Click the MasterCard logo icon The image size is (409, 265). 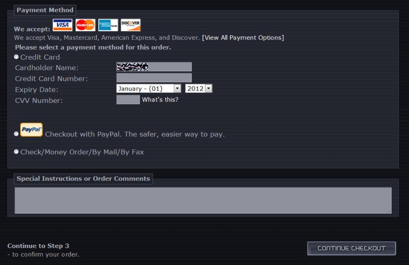coord(85,25)
